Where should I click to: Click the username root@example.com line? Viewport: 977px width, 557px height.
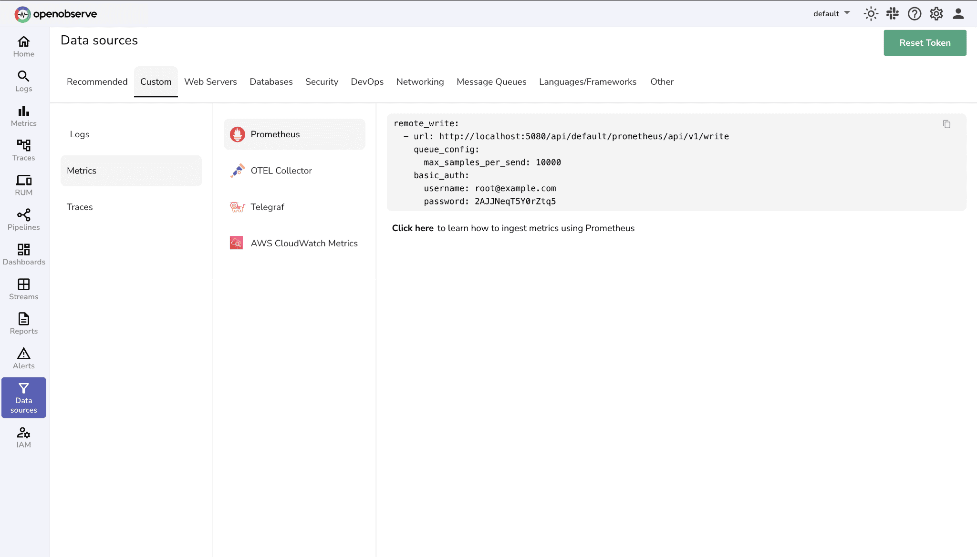tap(490, 189)
